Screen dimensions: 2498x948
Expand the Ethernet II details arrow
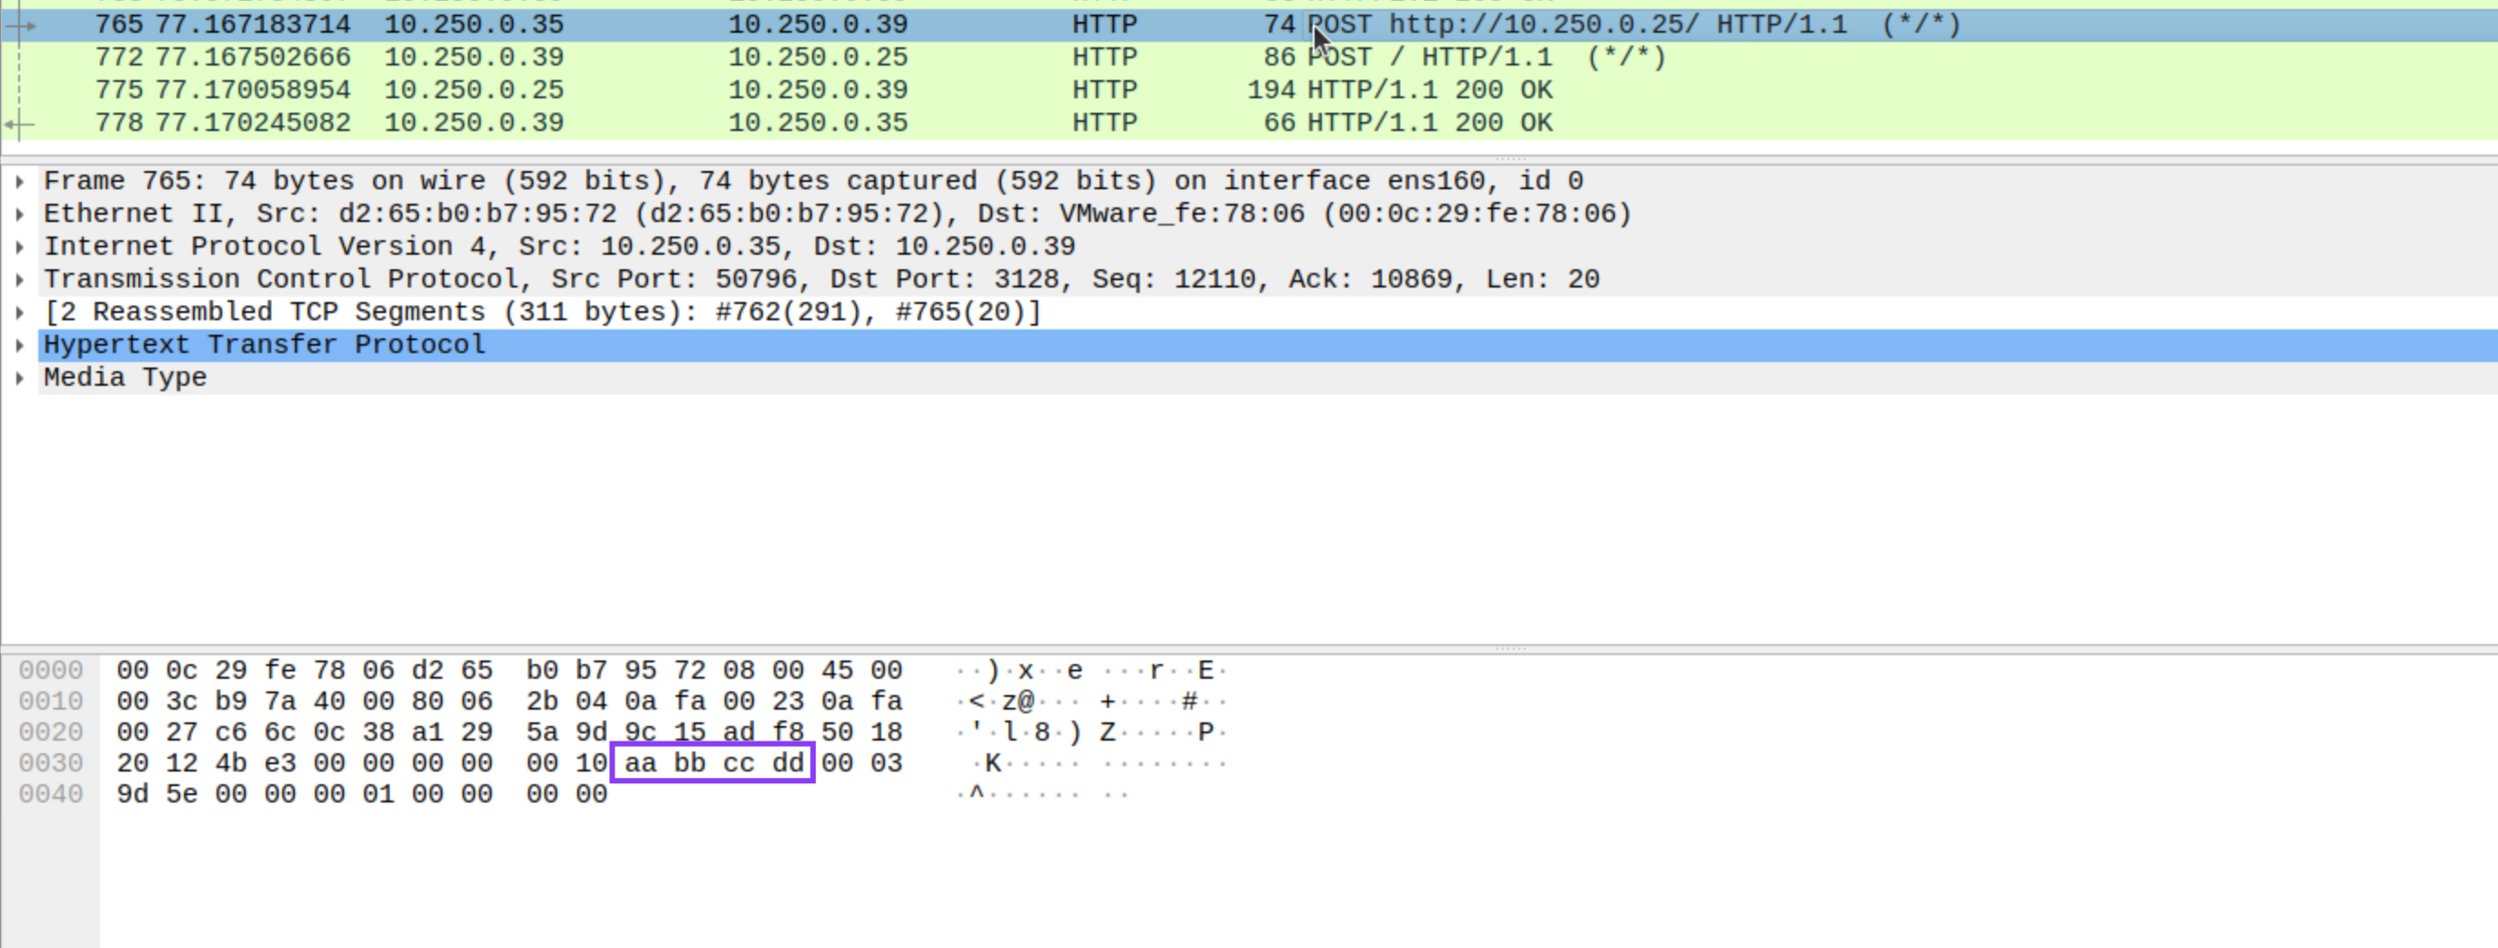click(x=19, y=214)
